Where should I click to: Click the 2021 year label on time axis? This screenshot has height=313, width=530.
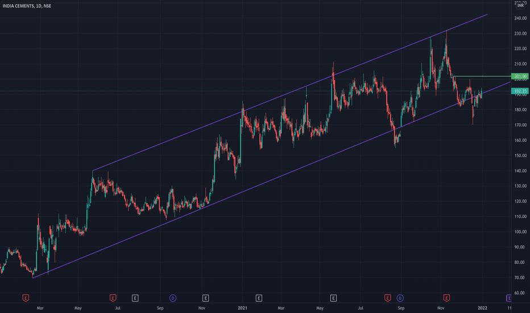click(x=242, y=308)
